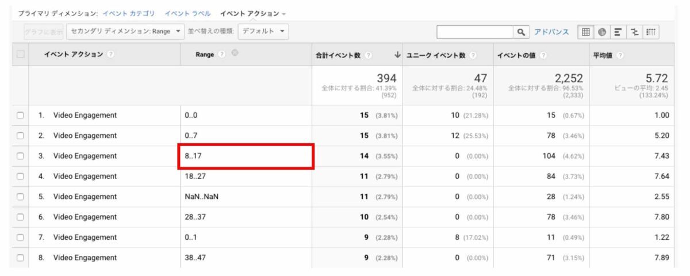
Task: Click the table search input field
Action: pos(474,32)
